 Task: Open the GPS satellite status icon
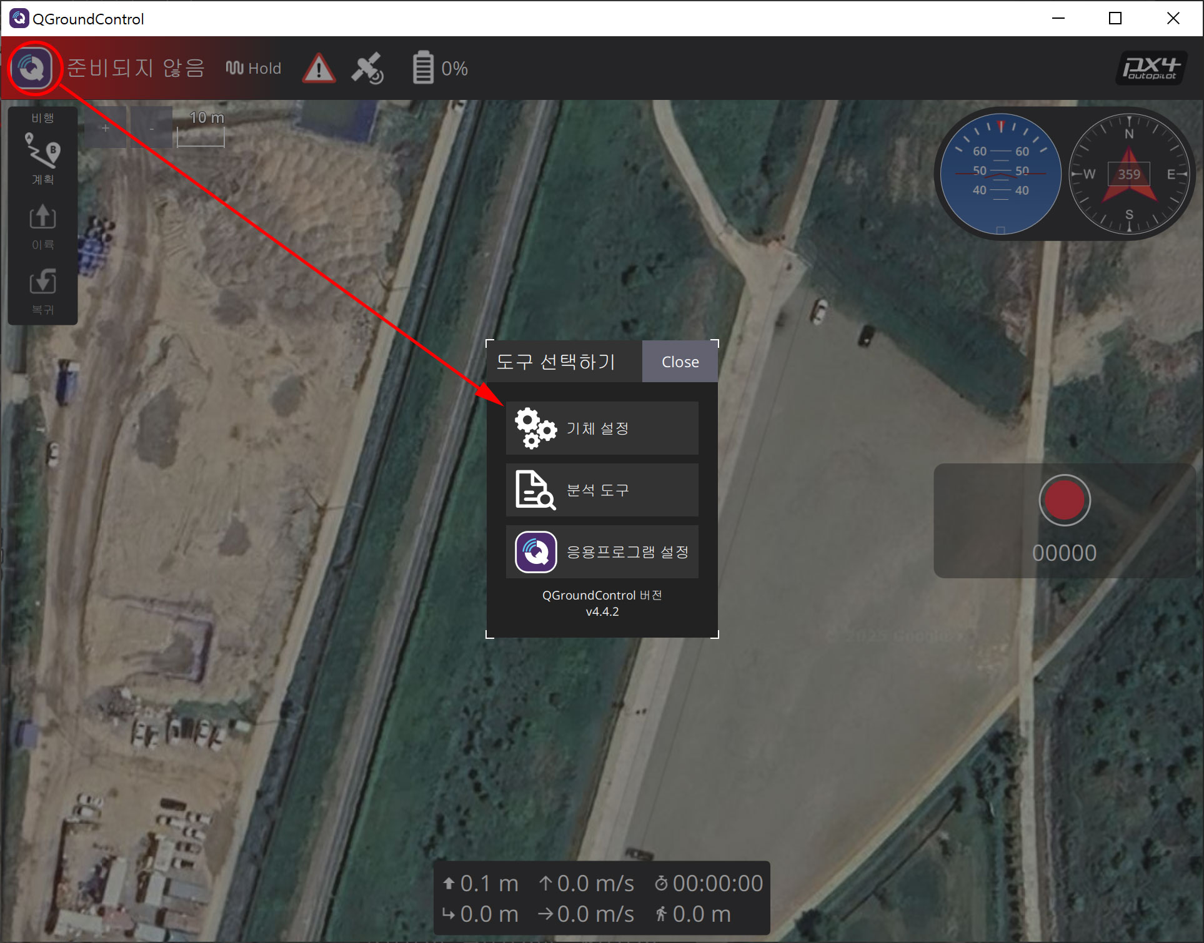(x=367, y=68)
